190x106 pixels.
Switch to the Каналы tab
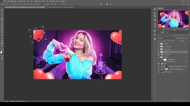[167, 32]
